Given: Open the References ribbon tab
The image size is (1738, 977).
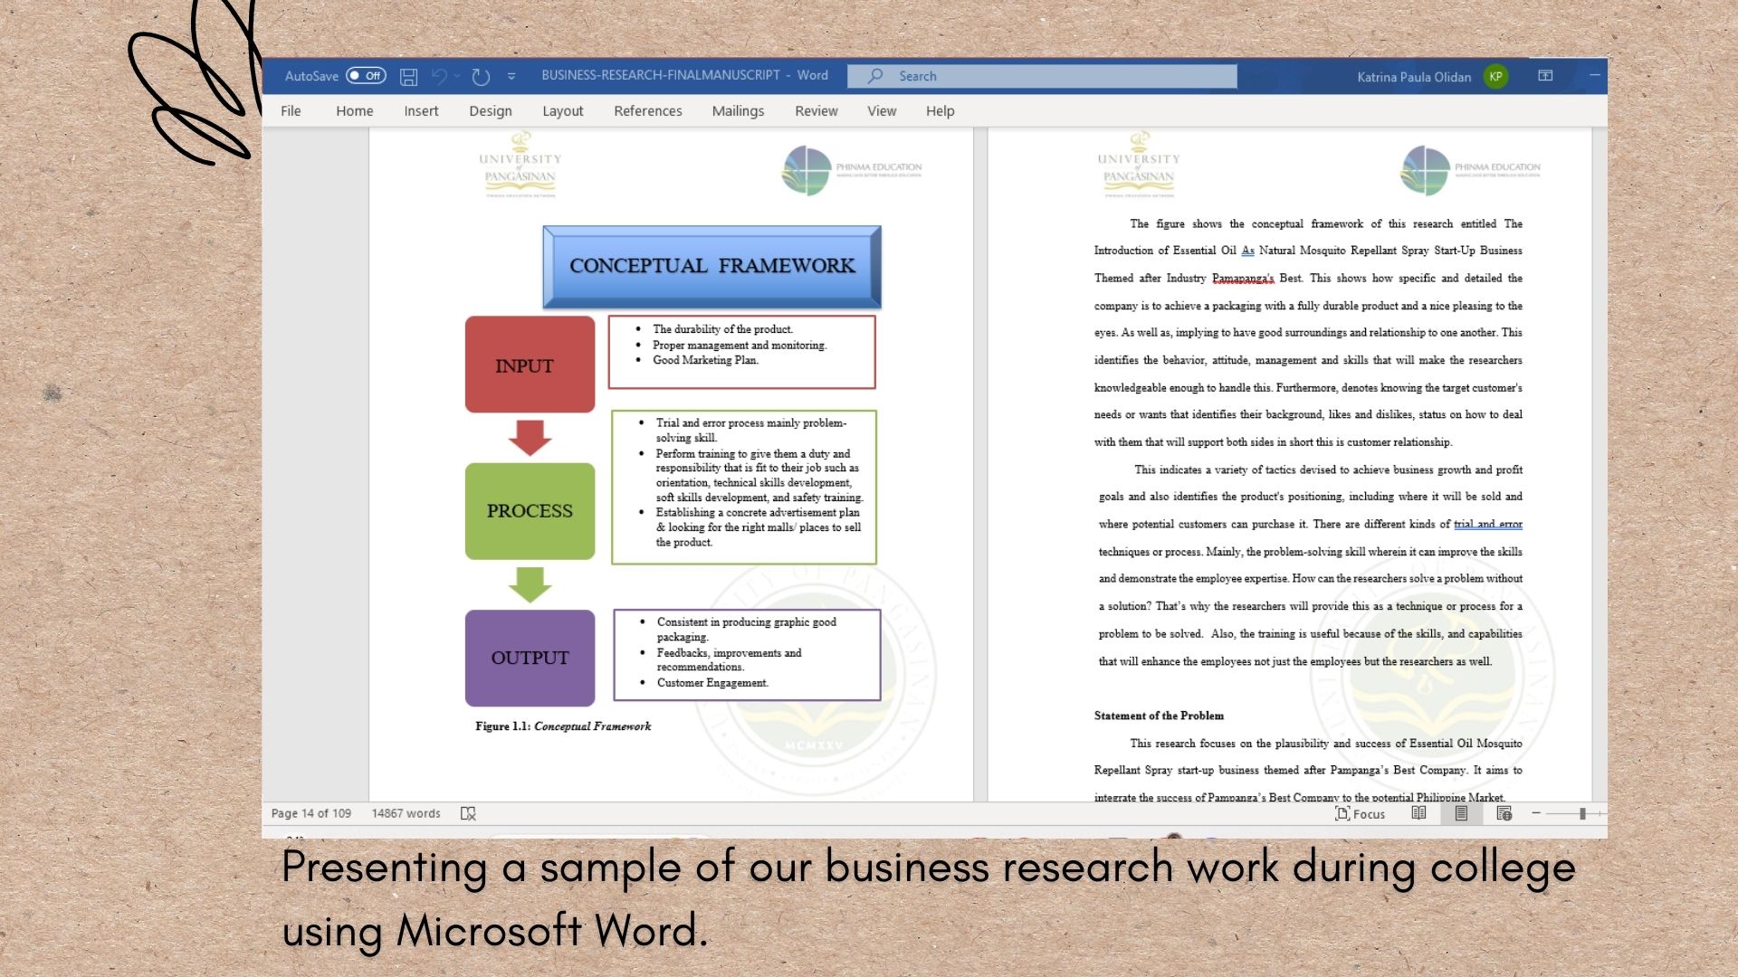Looking at the screenshot, I should (x=647, y=111).
